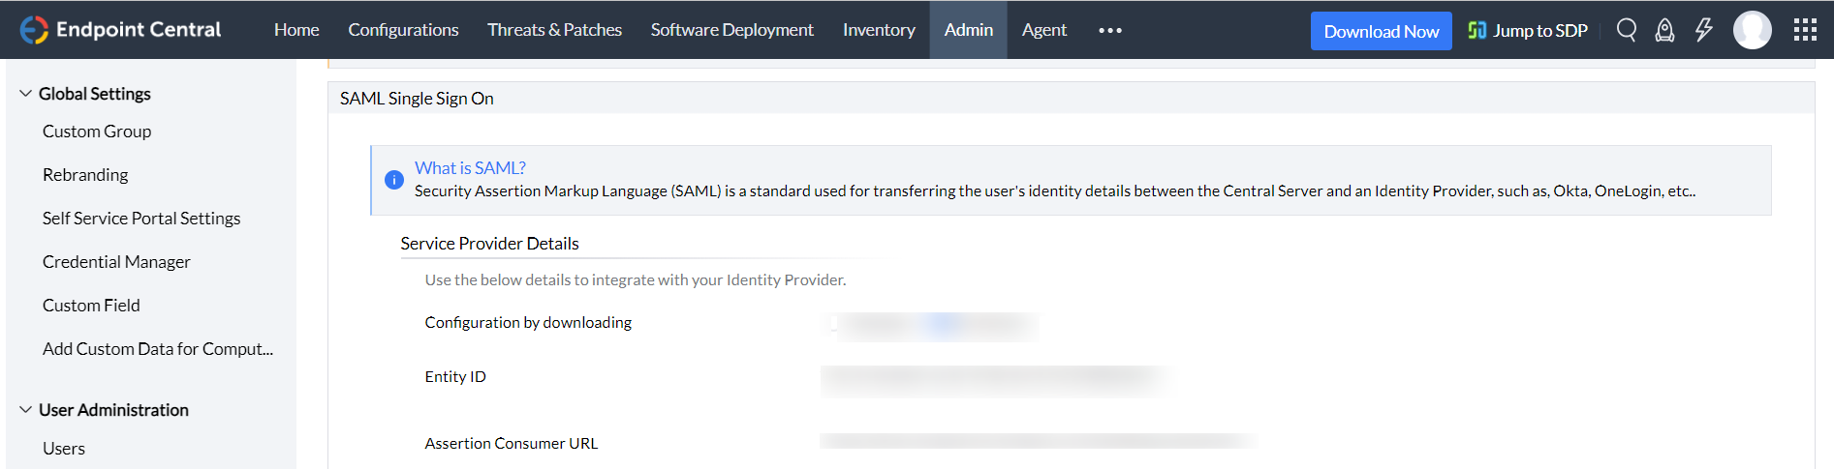Open Users under User Administration
This screenshot has height=469, width=1834.
point(64,449)
